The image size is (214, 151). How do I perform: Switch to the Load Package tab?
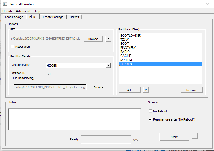pos(14,17)
